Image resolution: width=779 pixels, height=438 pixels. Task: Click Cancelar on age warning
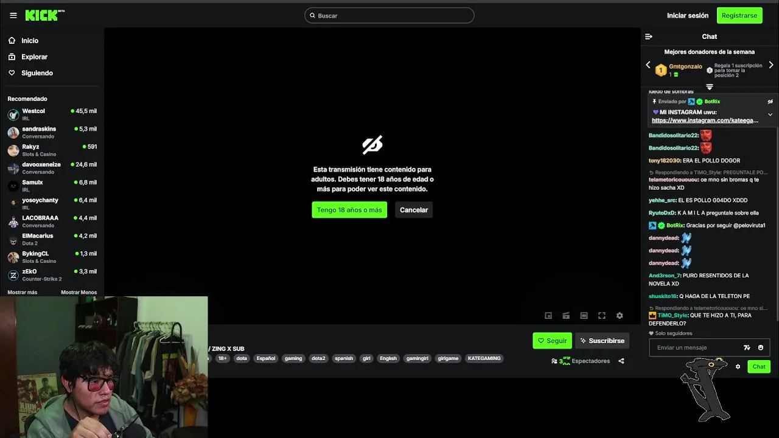(x=414, y=210)
